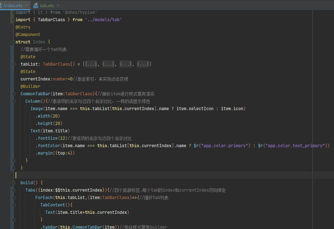This screenshot has height=229, width=334.
Task: Fold the TabContent() block
Action: 13,205
